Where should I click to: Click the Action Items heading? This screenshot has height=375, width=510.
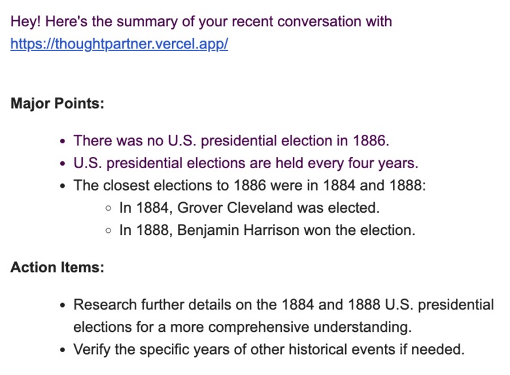click(x=58, y=267)
